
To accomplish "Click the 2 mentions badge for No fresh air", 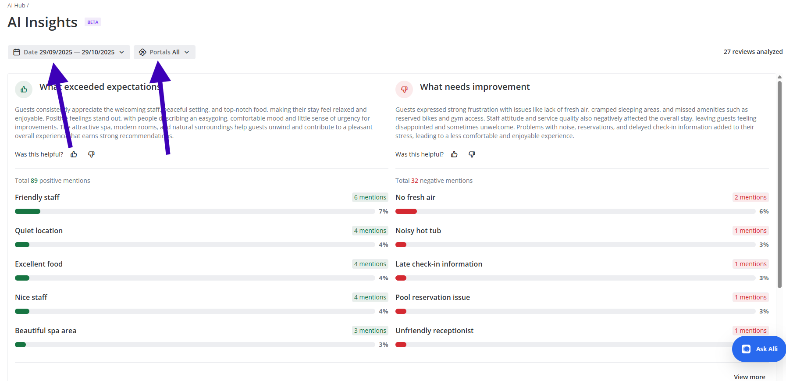I will coord(750,197).
